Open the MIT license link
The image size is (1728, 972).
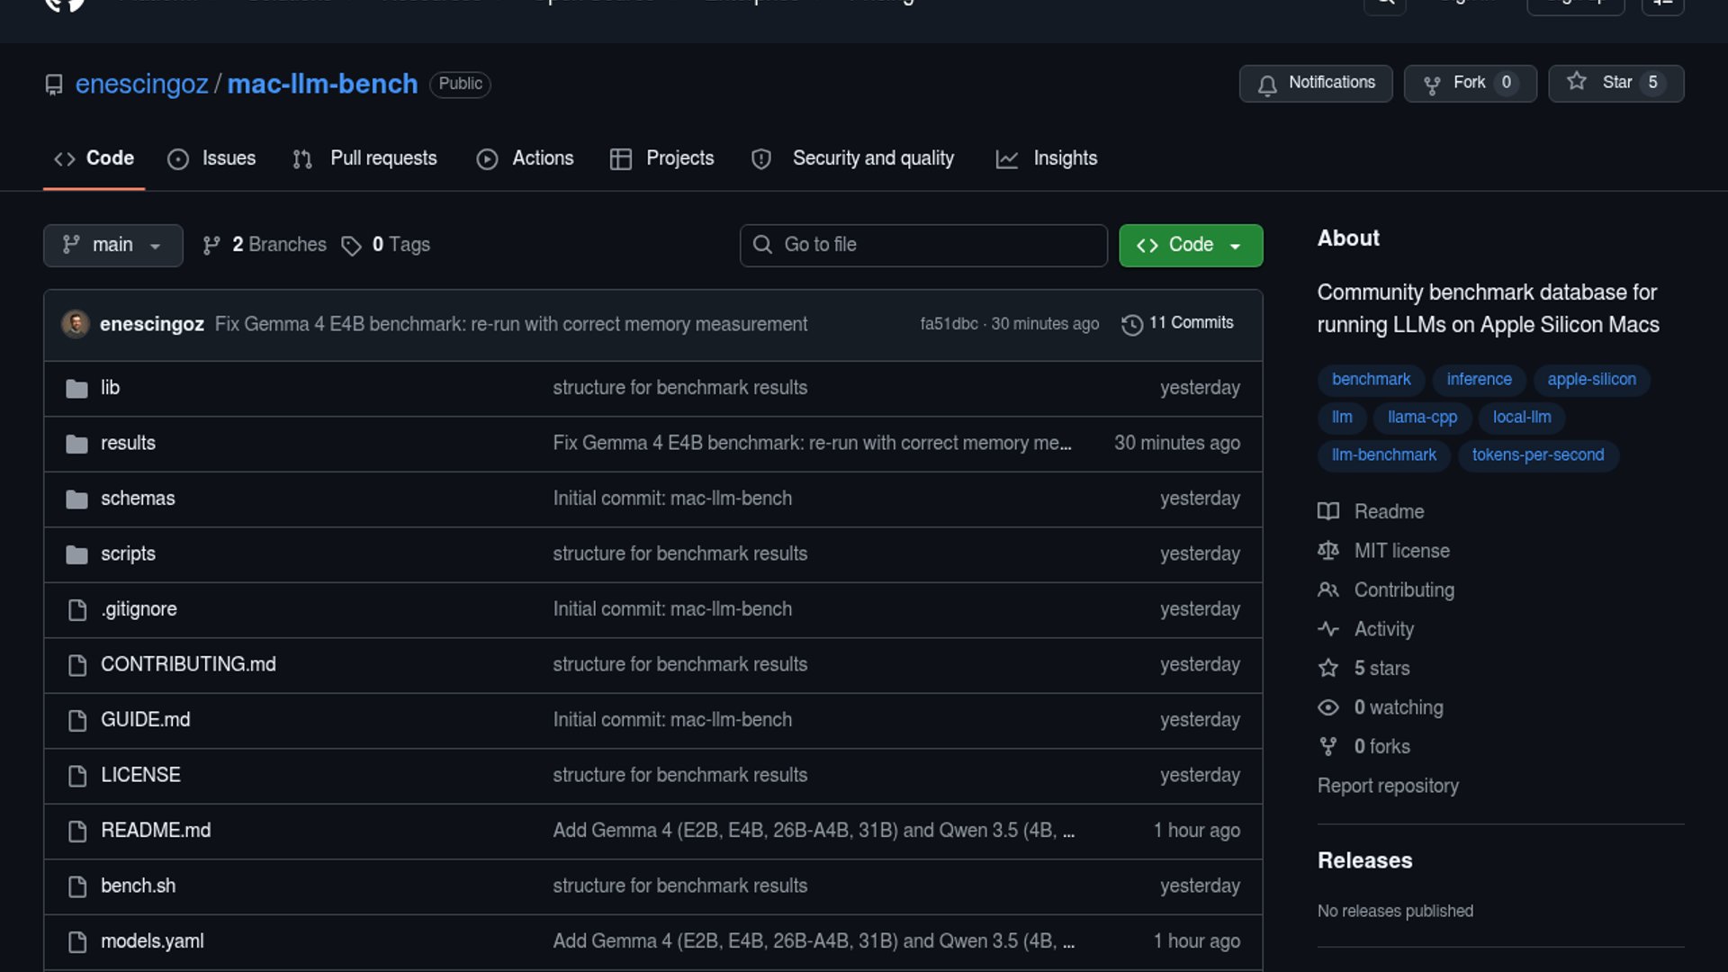pyautogui.click(x=1401, y=551)
